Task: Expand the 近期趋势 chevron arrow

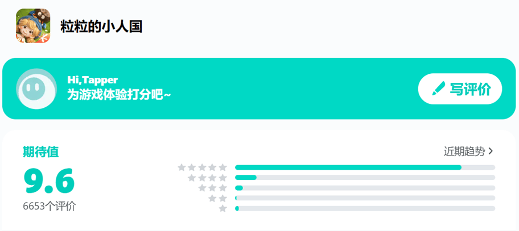Action: (491, 152)
